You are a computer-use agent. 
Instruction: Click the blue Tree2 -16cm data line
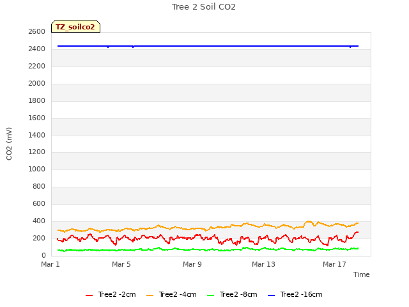[208, 46]
